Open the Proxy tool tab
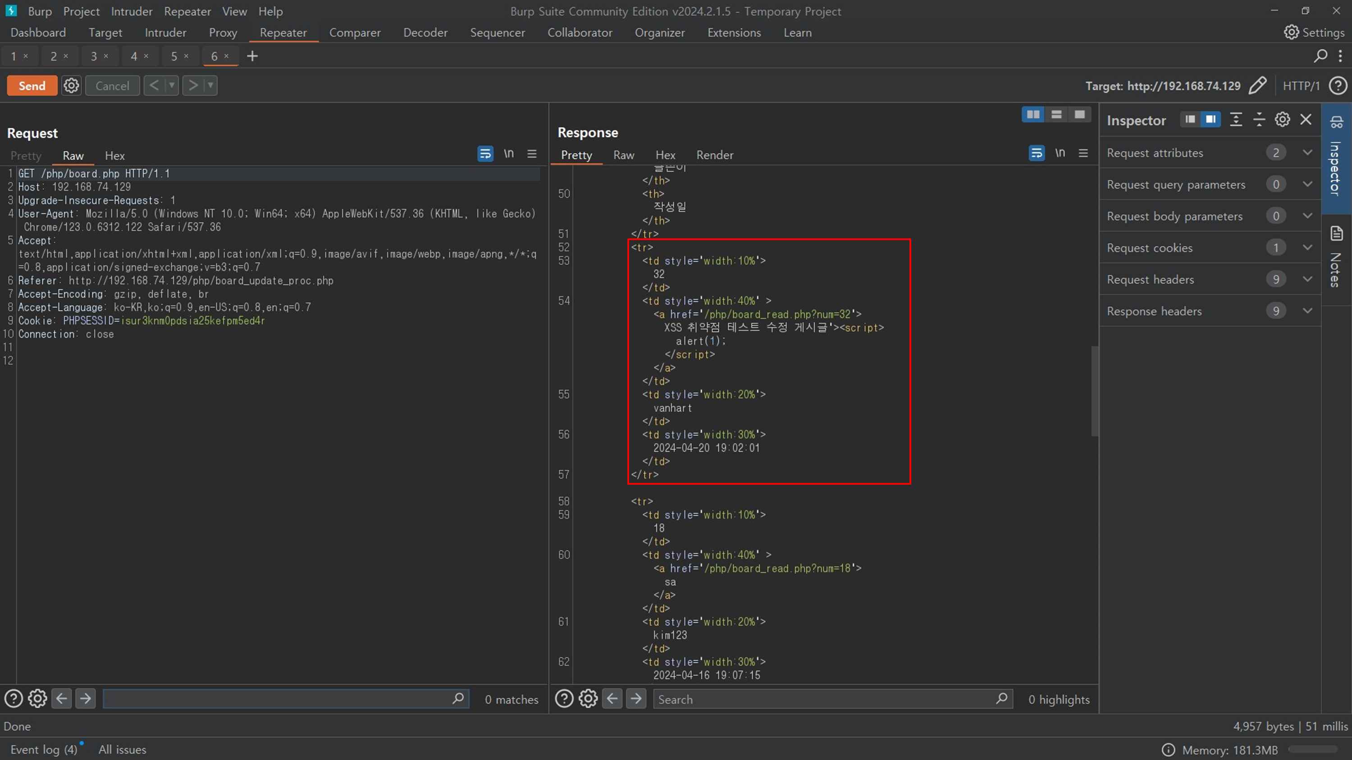 (223, 32)
